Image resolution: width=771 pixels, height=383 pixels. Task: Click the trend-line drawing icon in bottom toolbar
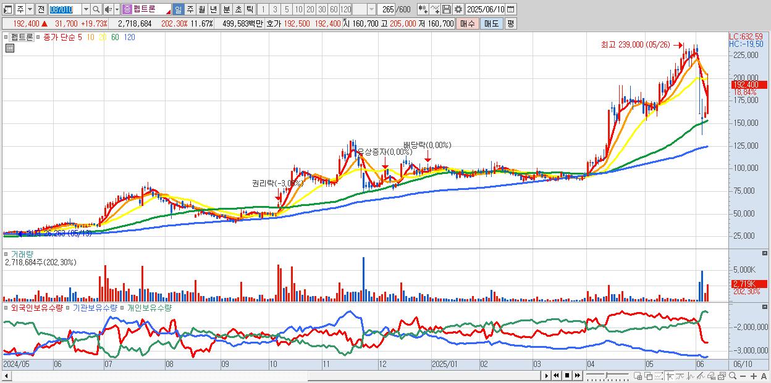point(701,376)
